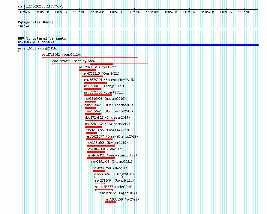Click the red line under esv2716062
The image size is (267, 214).
(90, 58)
